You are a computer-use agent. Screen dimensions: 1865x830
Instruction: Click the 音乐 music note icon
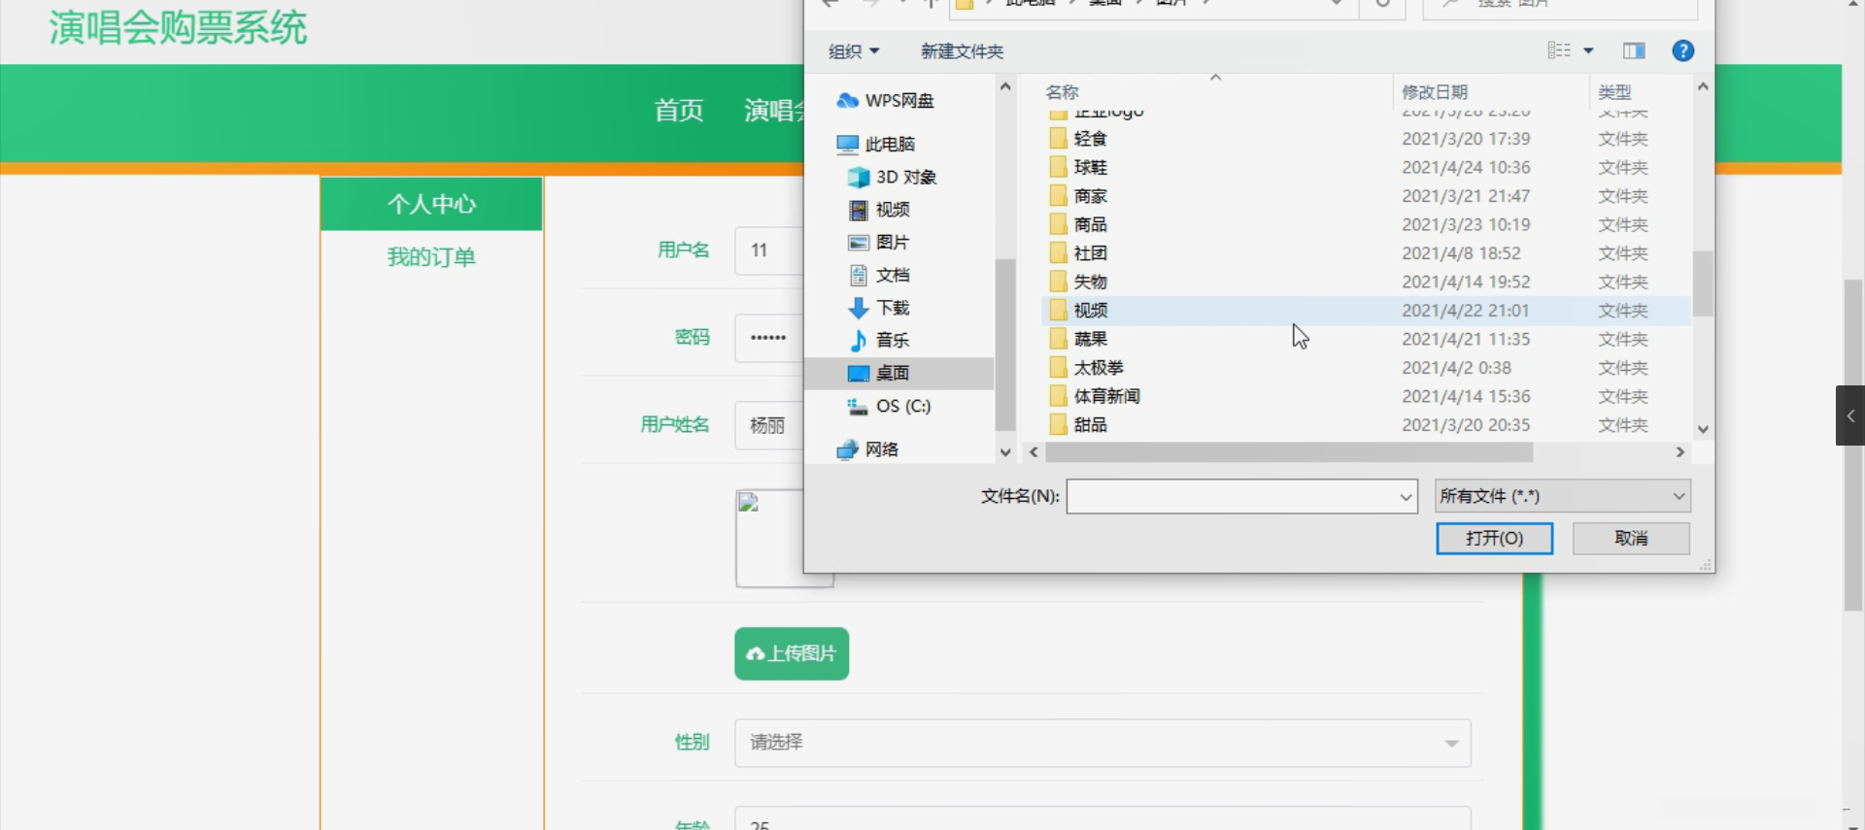click(x=859, y=340)
